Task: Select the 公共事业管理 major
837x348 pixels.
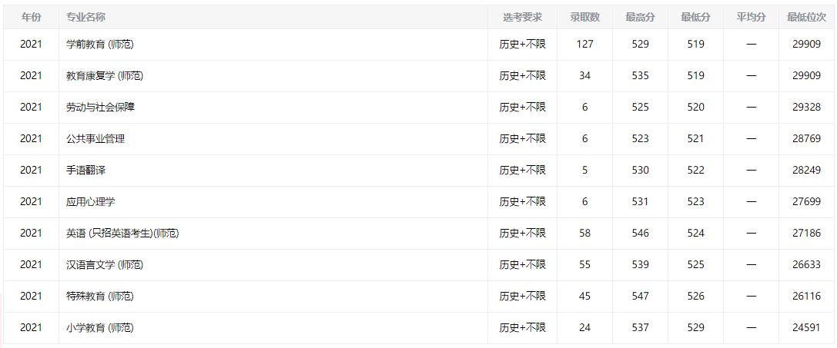Action: click(95, 139)
